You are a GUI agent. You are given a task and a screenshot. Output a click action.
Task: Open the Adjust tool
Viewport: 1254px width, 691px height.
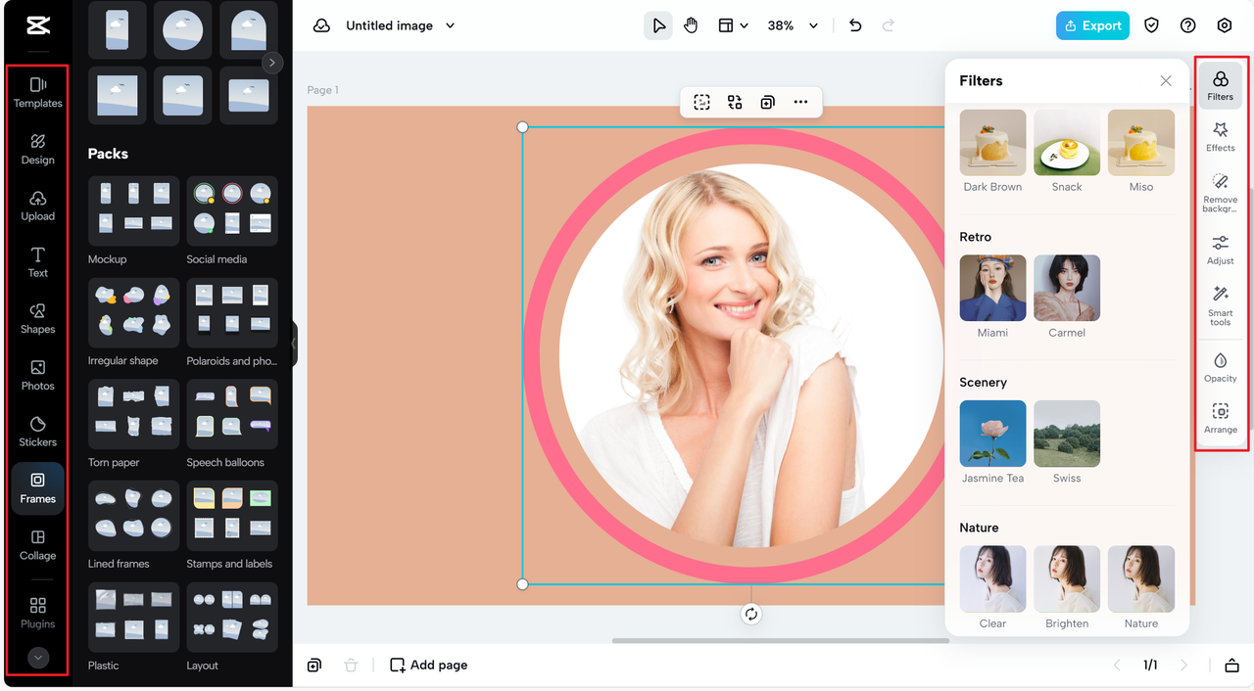(x=1221, y=250)
